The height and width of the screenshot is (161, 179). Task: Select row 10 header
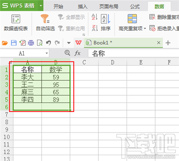point(7,136)
